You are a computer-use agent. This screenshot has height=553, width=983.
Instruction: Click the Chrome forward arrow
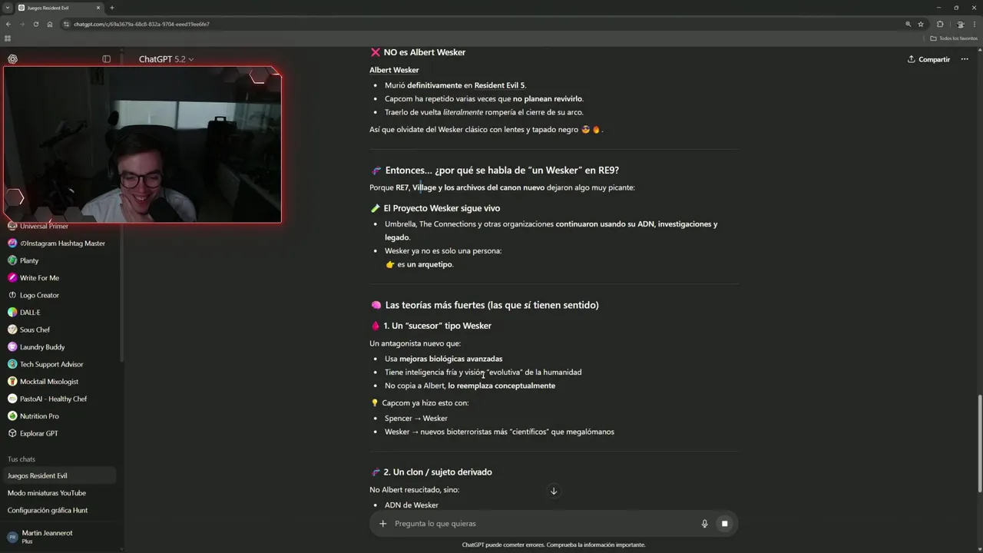pyautogui.click(x=22, y=24)
